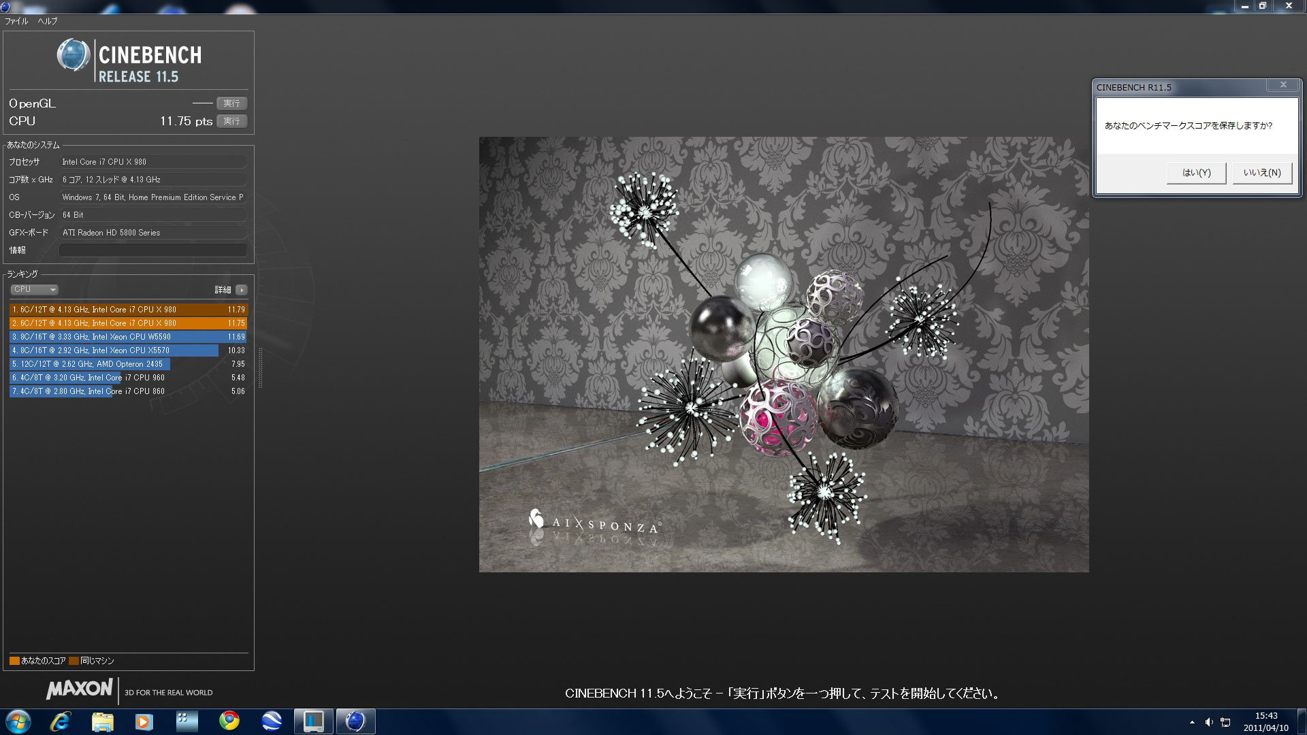Switch to CINEBENCH taskbar icon

[355, 721]
